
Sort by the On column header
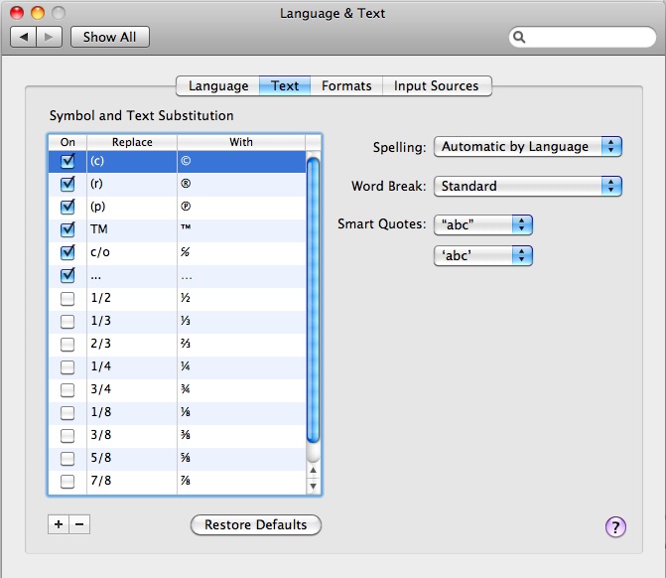coord(67,142)
